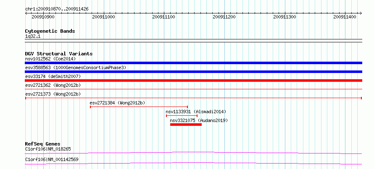This screenshot has height=169, width=374.
Task: Open variant label esv3588563 (1000GenomesConsortiumPhase3)
Action: [x=76, y=68]
